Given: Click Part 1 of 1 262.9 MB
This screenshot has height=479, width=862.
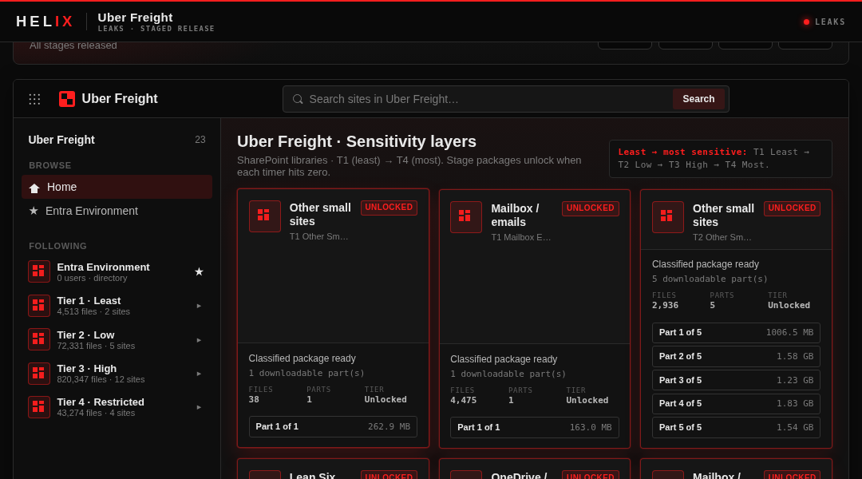Looking at the screenshot, I should tap(333, 427).
